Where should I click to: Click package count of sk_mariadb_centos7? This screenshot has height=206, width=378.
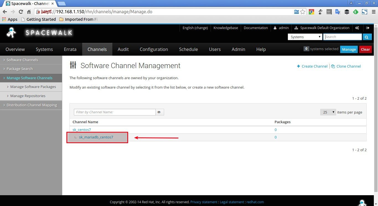pos(276,137)
